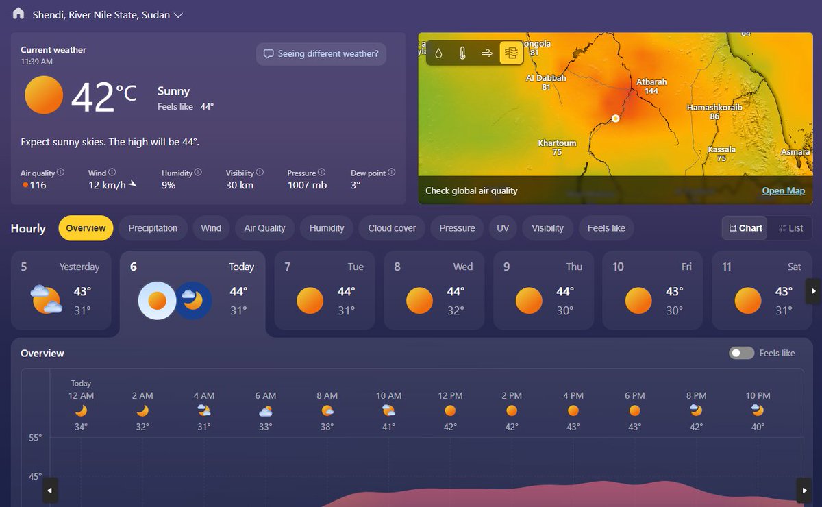
Task: Open Yesterday forecast card
Action: pos(61,290)
